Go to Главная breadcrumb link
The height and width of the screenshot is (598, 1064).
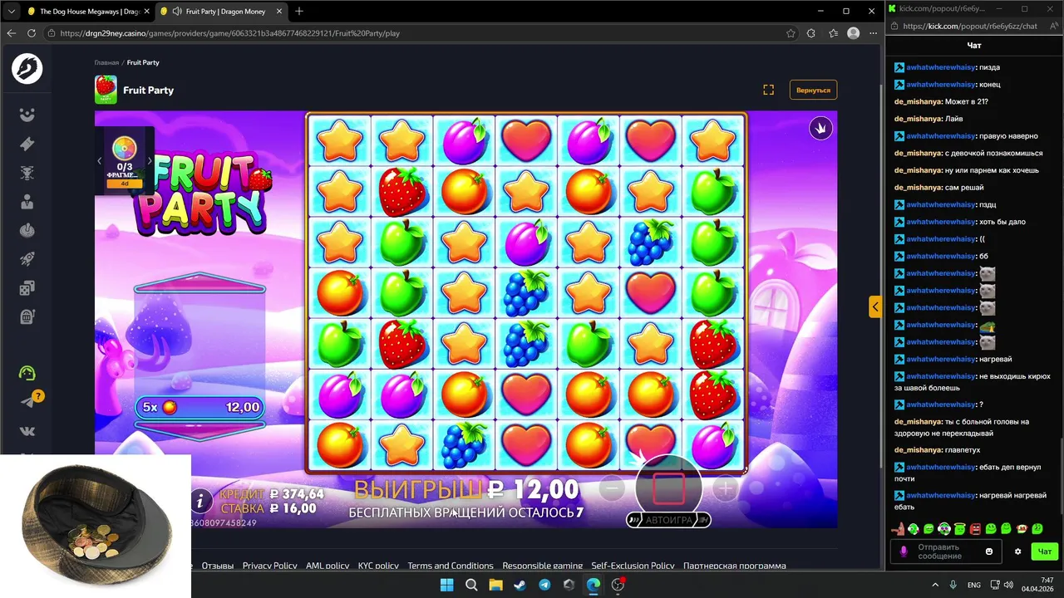(106, 62)
